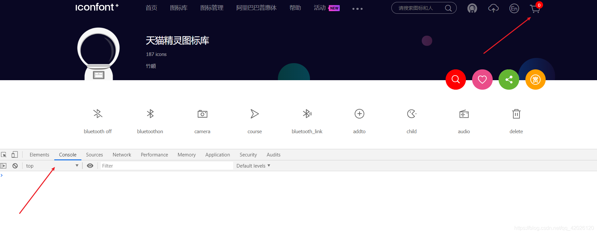Click the astronaut library avatar
Viewport: 597px width, 234px height.
tap(98, 54)
